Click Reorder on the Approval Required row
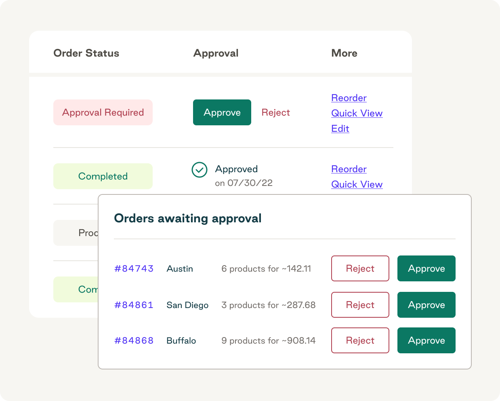 pyautogui.click(x=349, y=98)
